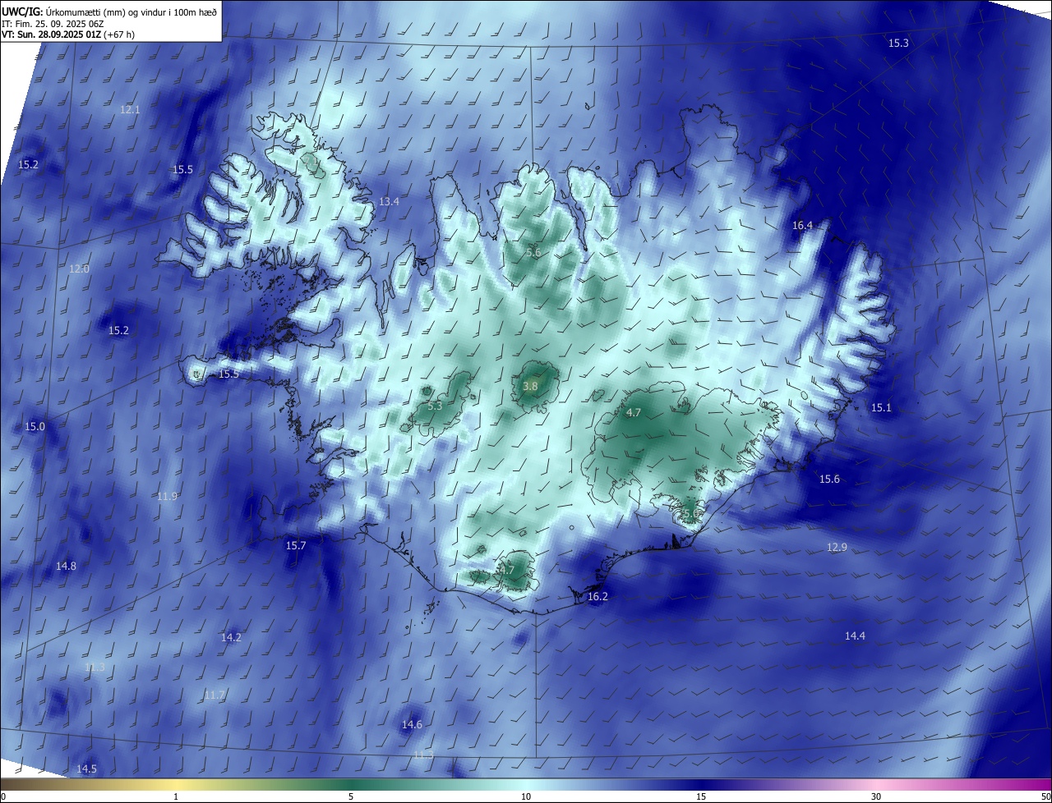Click the 14.4 value label
Screen dimensions: 1052x803
point(855,636)
